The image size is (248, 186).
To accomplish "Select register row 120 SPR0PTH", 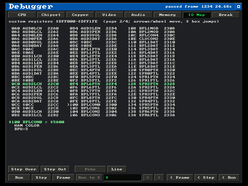I will click(x=151, y=70).
